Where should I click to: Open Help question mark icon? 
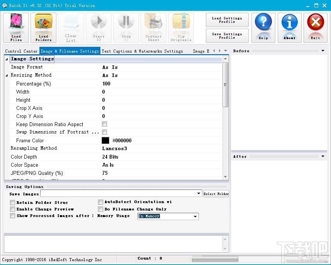263,28
